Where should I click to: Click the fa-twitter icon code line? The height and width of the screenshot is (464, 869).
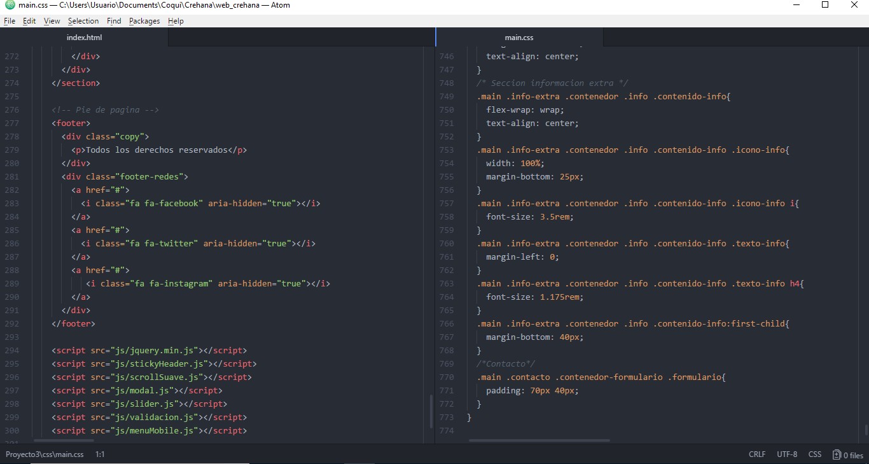(x=198, y=243)
